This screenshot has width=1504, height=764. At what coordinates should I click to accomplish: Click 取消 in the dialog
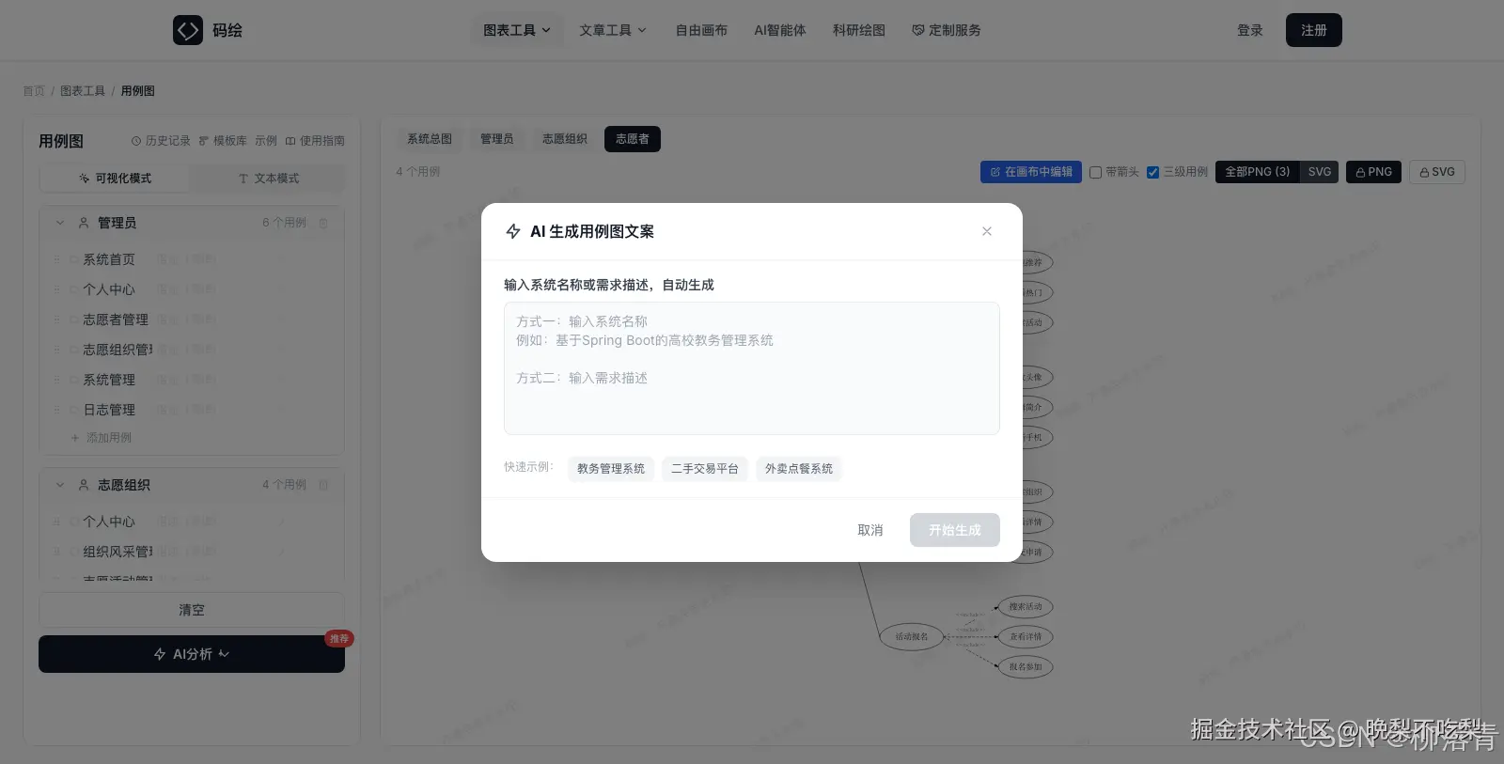[x=870, y=530]
